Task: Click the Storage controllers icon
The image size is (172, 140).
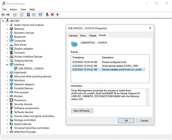Action: [11, 120]
